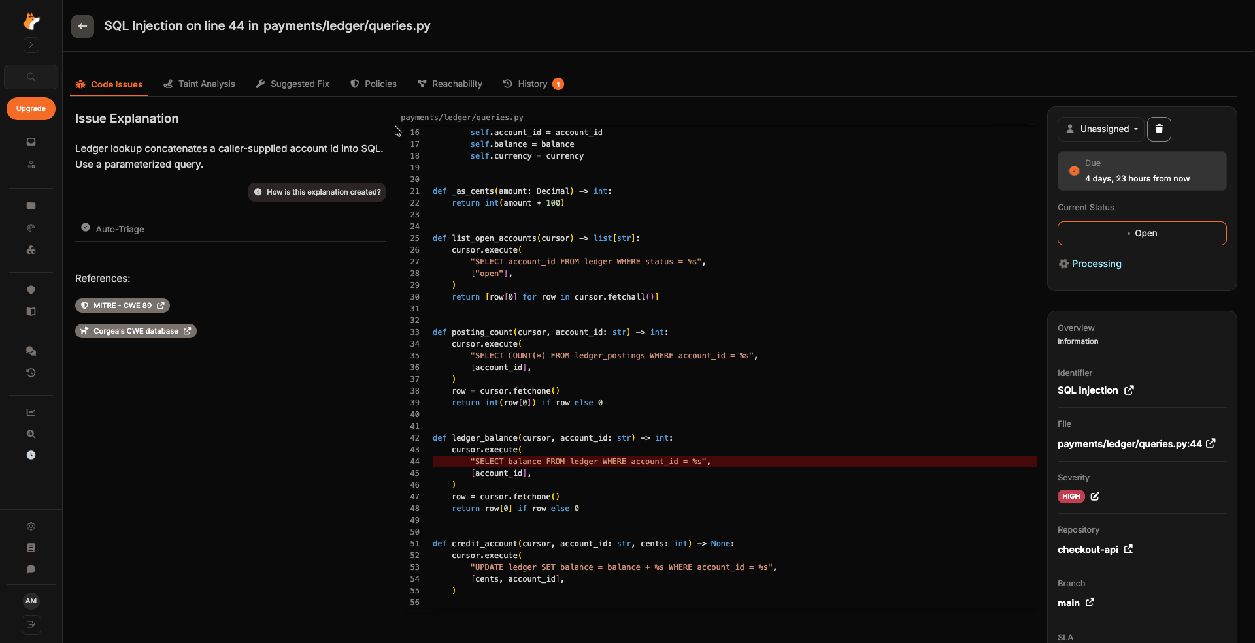Image resolution: width=1255 pixels, height=643 pixels.
Task: Click the Issue Explanation heading
Action: point(127,118)
